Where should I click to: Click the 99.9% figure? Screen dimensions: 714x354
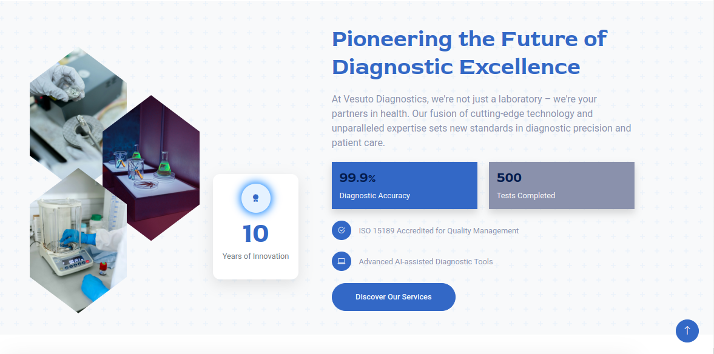357,178
